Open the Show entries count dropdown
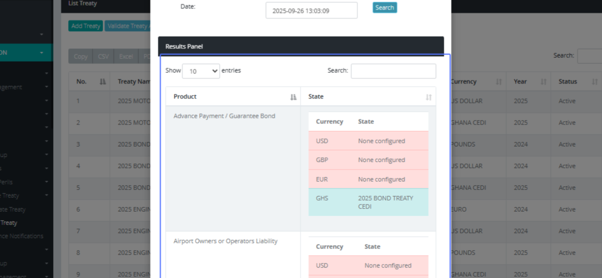The width and height of the screenshot is (602, 278). click(201, 71)
